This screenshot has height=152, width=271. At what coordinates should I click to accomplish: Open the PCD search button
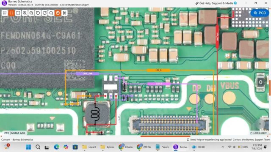tap(260, 13)
